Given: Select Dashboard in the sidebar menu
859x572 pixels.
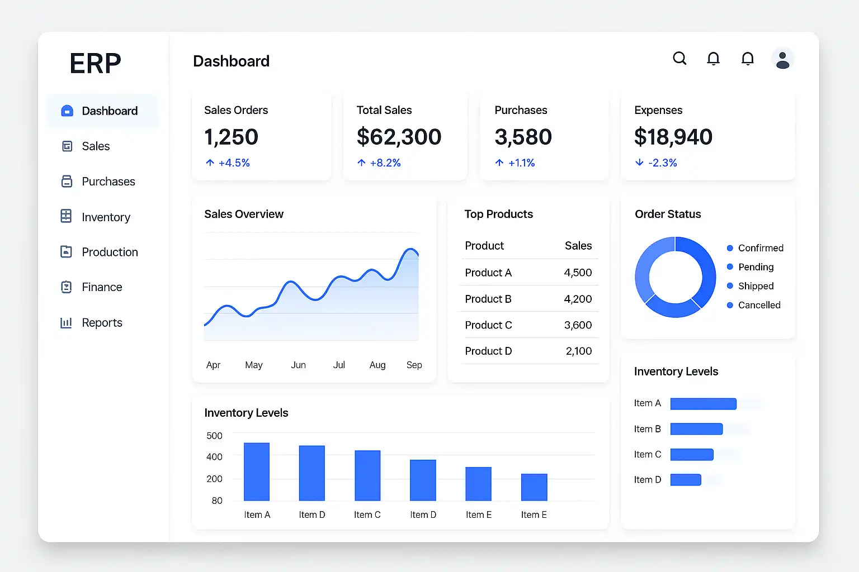Looking at the screenshot, I should click(x=103, y=111).
